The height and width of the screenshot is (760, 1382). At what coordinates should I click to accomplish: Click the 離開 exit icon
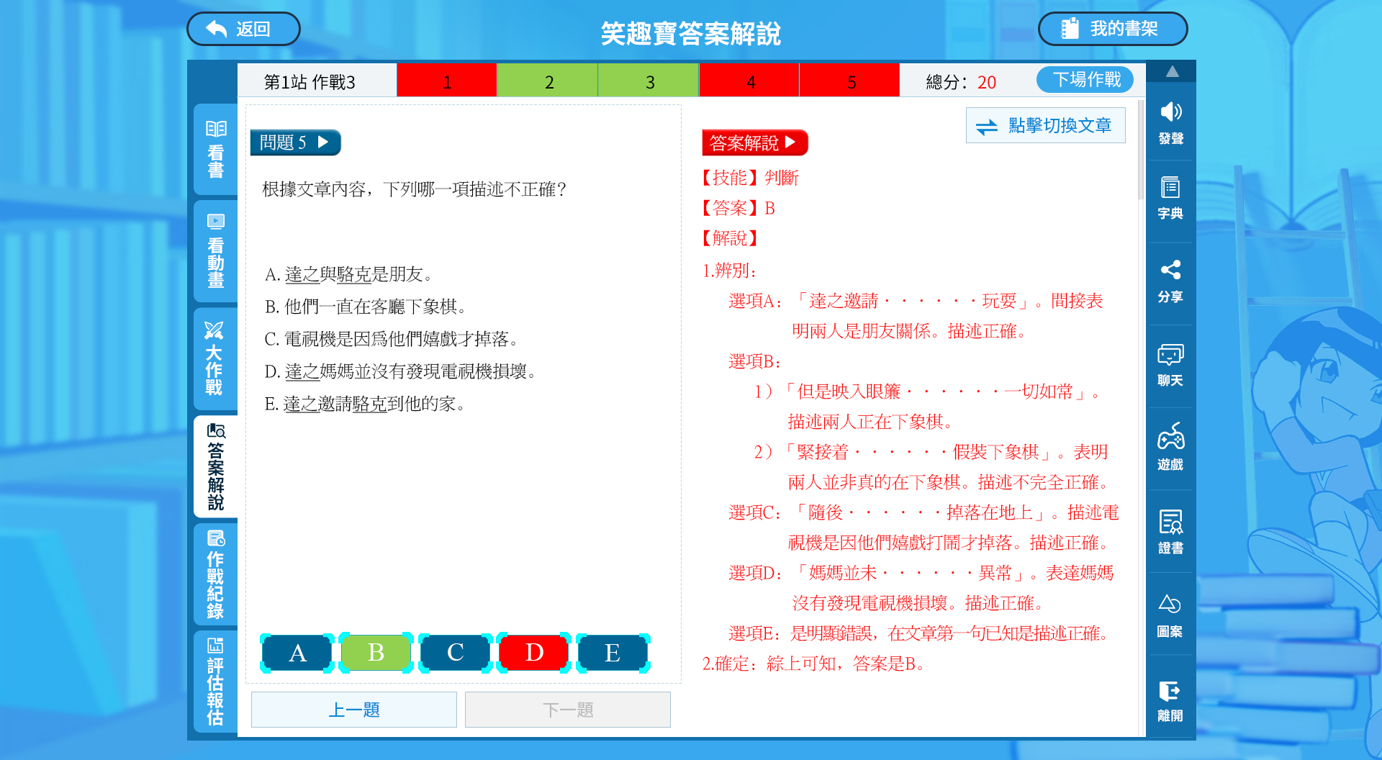point(1170,700)
